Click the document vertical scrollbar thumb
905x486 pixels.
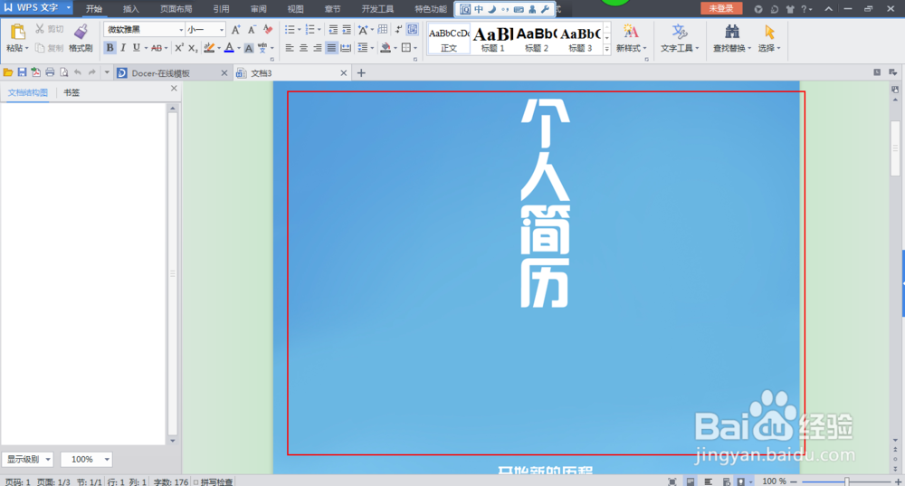click(x=895, y=148)
